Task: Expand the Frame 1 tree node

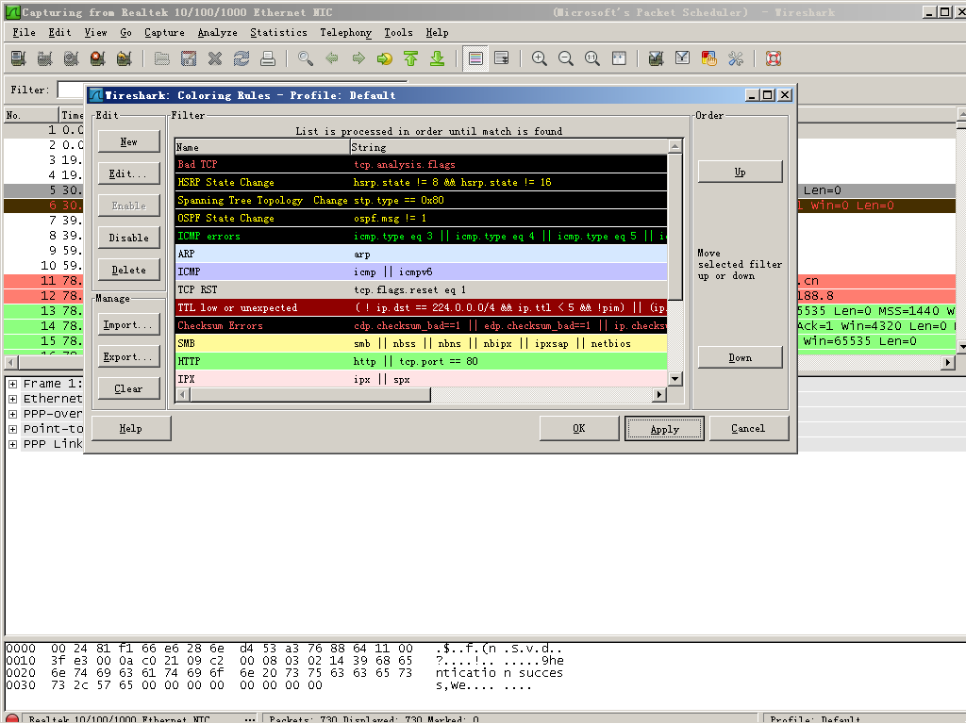Action: pos(12,384)
